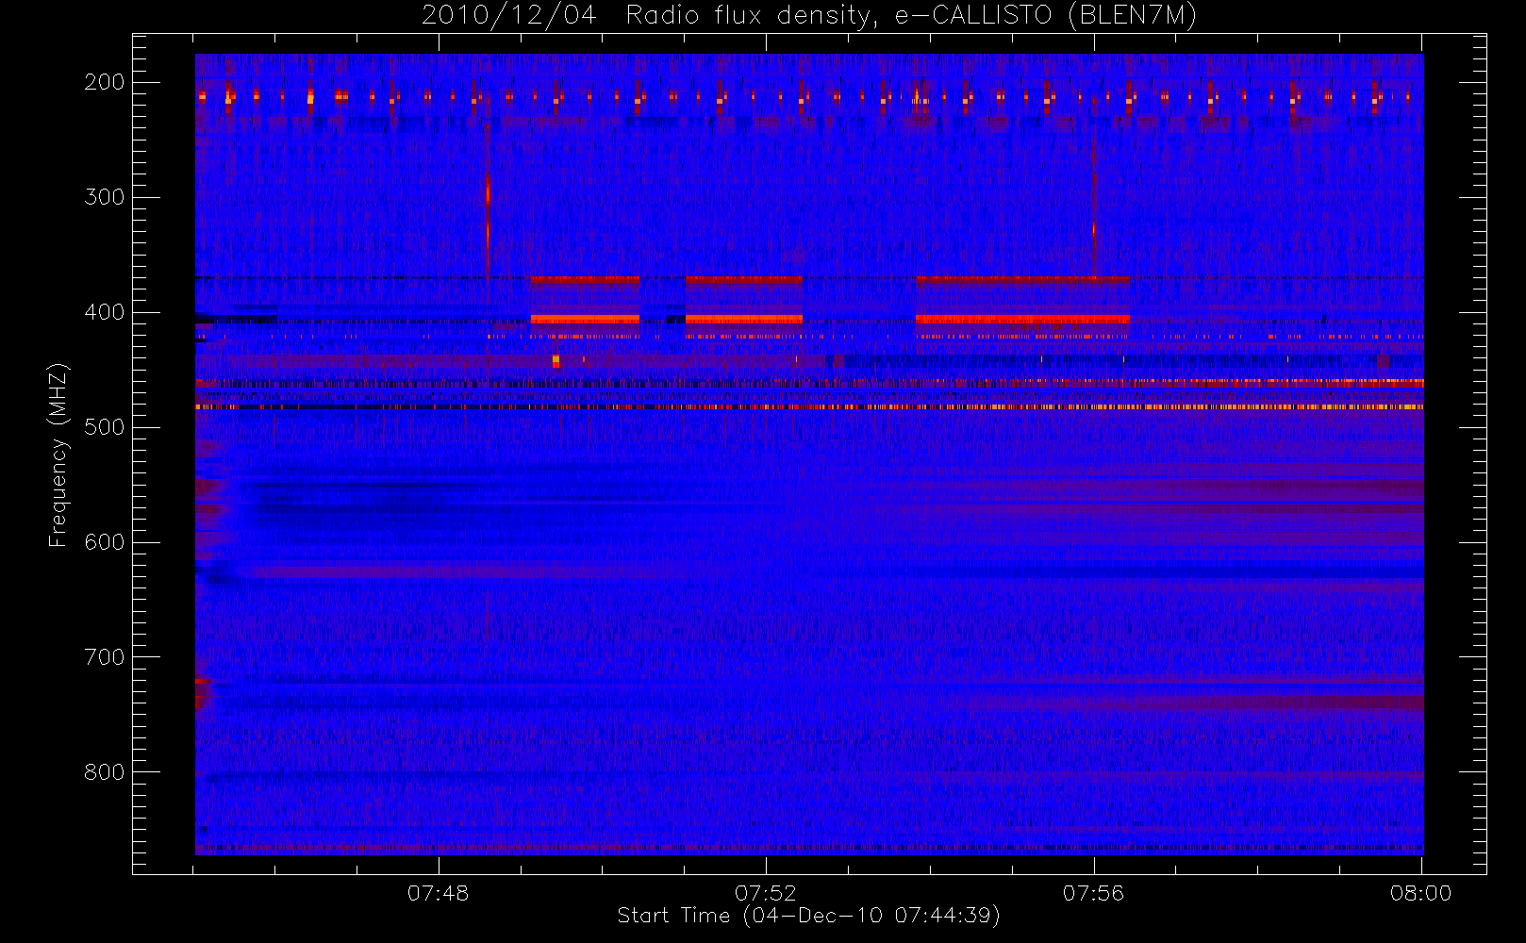Click the 07:52 time tick label
This screenshot has width=1526, height=943.
point(766,893)
